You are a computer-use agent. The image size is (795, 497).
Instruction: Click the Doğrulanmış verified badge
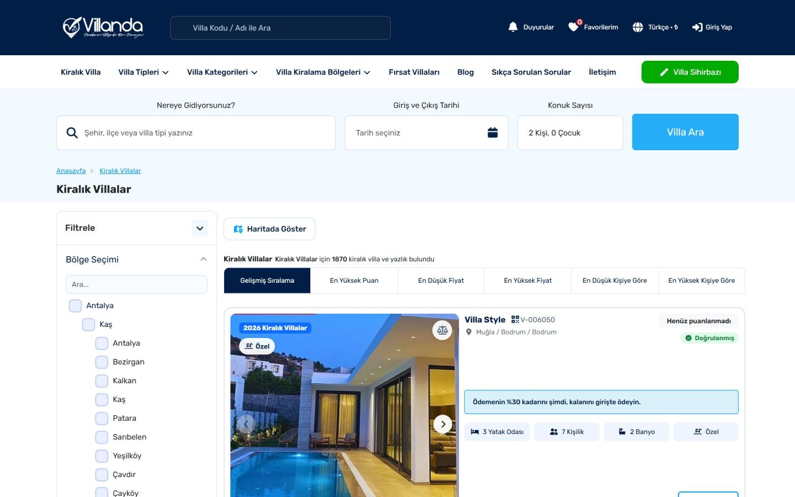(709, 338)
